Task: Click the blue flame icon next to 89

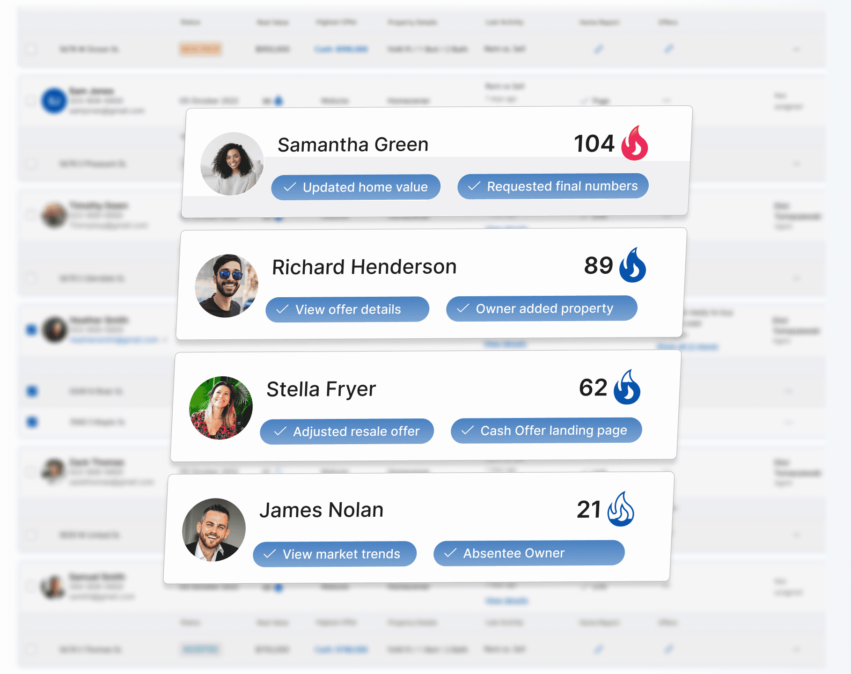Action: 632,265
